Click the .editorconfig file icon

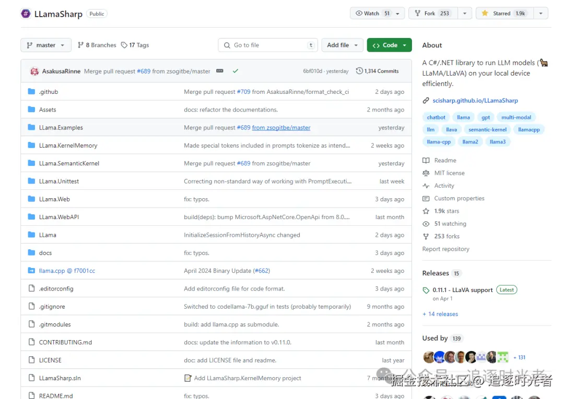coord(32,288)
